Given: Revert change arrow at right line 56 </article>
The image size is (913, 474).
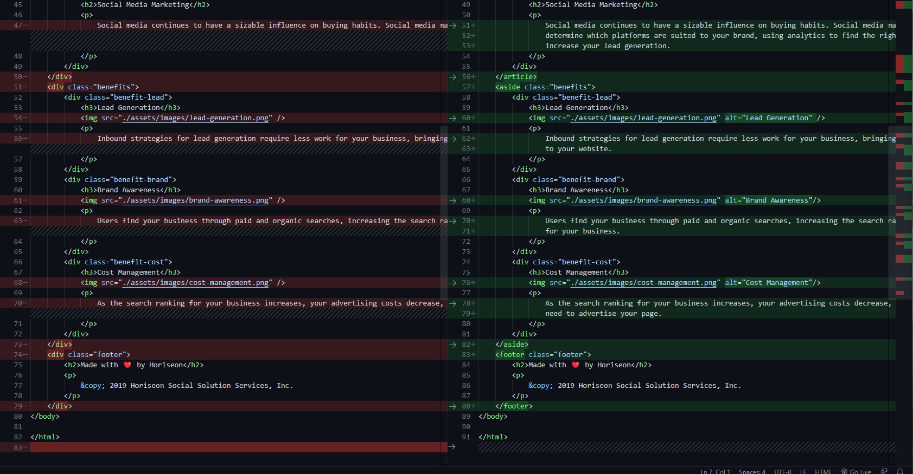Looking at the screenshot, I should coord(452,77).
